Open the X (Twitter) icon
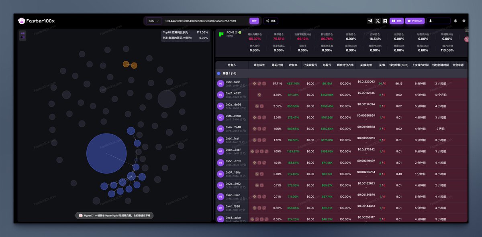 click(378, 21)
